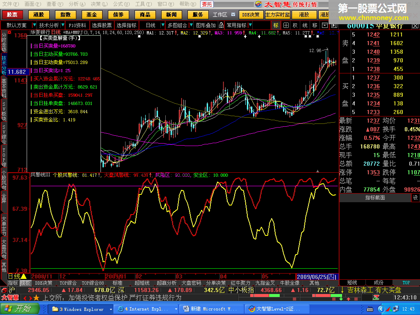Click the F10资料 toolbar button
Image resolution: width=420 pixels, height=315 pixels.
pyautogui.click(x=77, y=25)
